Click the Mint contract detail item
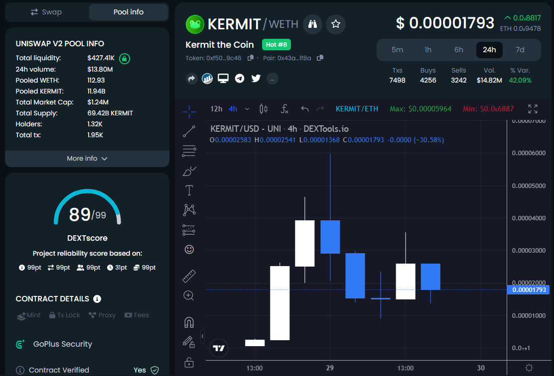The height and width of the screenshot is (376, 554). coord(28,315)
